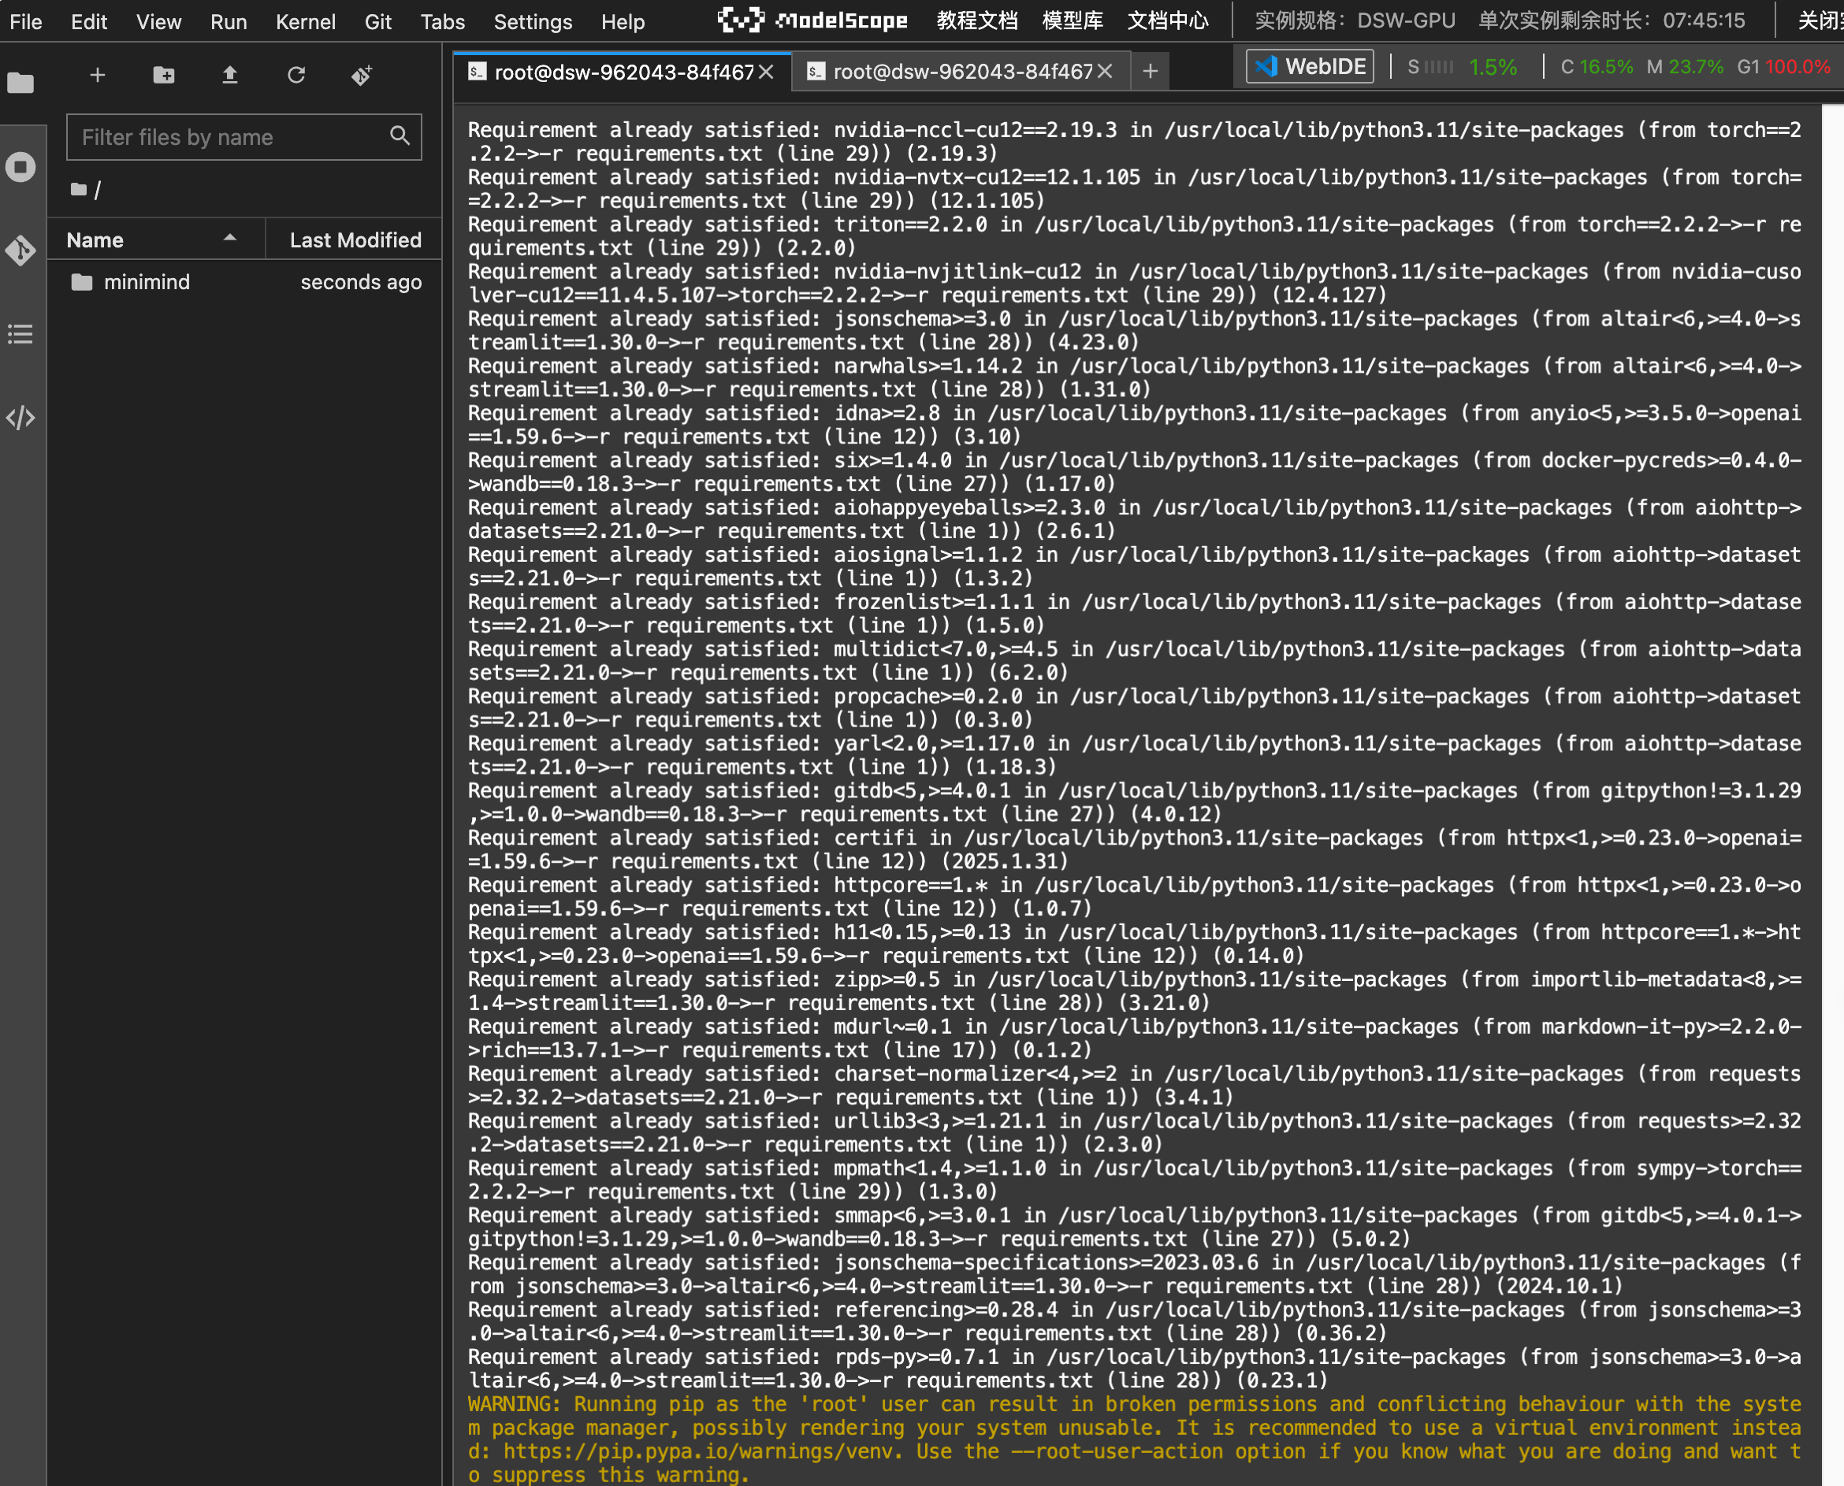Sort by Last Modified column
The image size is (1844, 1486).
[x=355, y=240]
